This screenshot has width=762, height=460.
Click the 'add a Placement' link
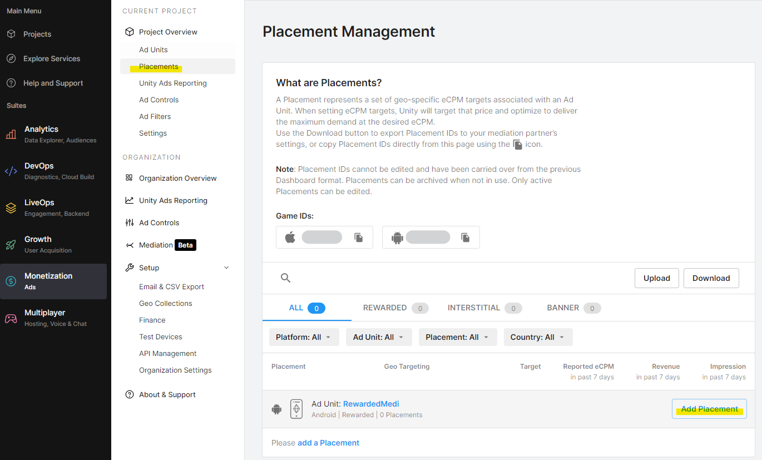coord(329,443)
